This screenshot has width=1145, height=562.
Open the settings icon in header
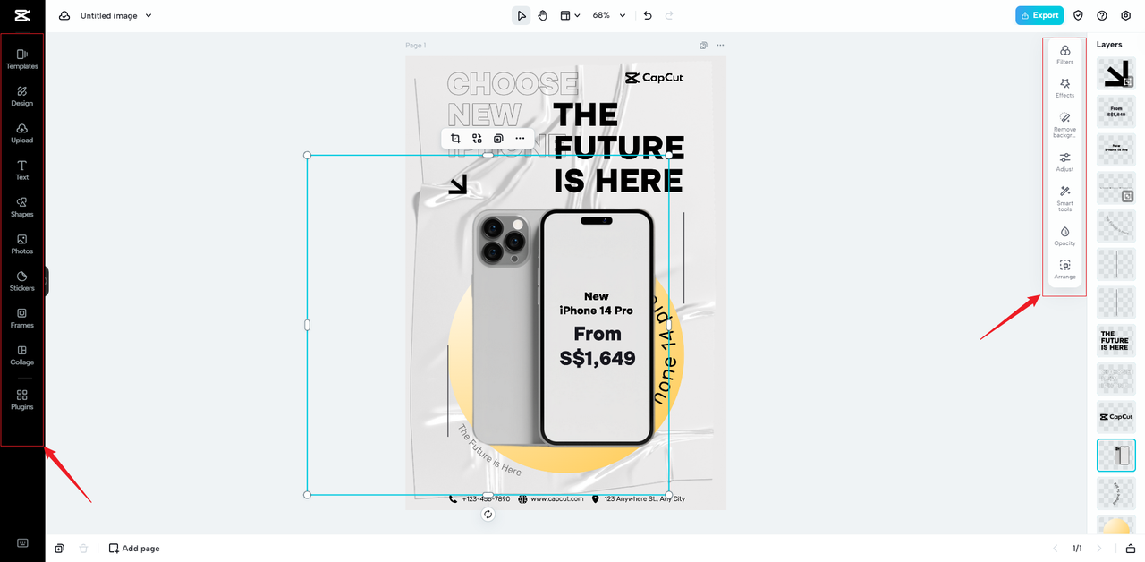click(x=1125, y=15)
